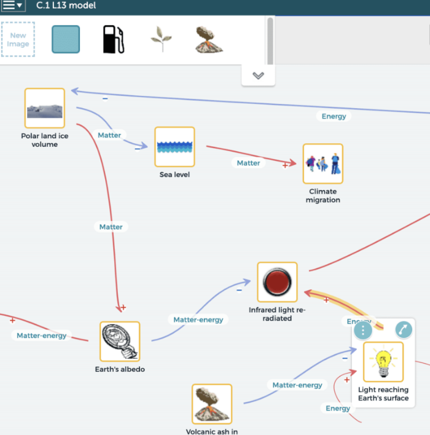Screen dimensions: 430x435
Task: Select the Sea level node
Action: pyautogui.click(x=174, y=147)
